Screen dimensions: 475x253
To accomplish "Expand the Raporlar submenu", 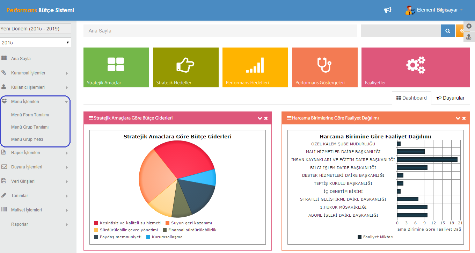I will pyautogui.click(x=67, y=225).
